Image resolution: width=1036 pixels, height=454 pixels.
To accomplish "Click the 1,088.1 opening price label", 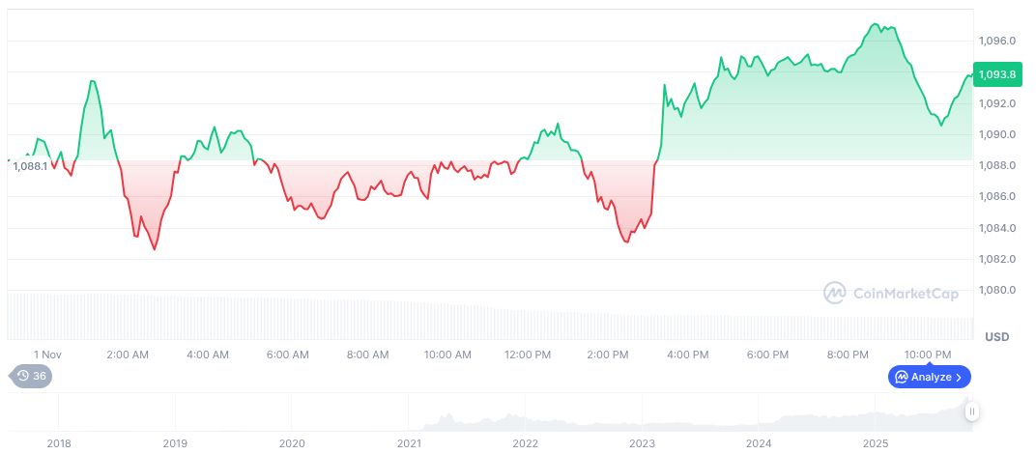I will click(x=30, y=166).
